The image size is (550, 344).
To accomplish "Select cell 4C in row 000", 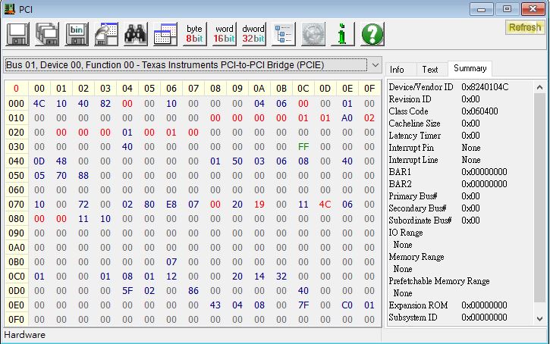I will click(39, 104).
